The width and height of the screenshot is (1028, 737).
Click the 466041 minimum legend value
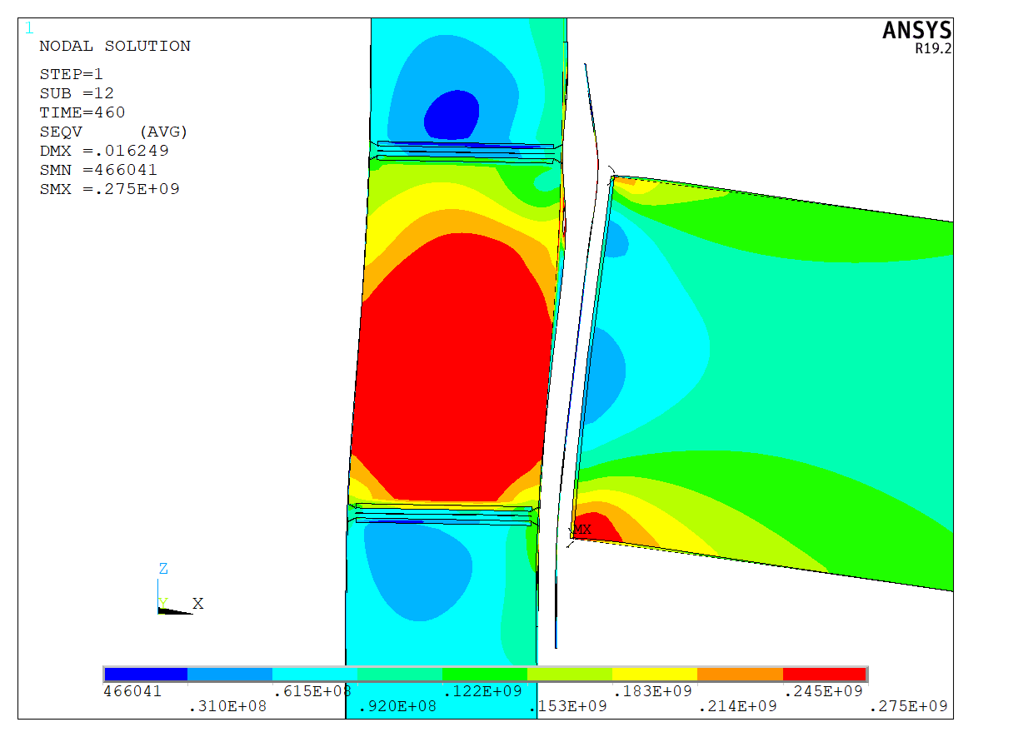(132, 691)
